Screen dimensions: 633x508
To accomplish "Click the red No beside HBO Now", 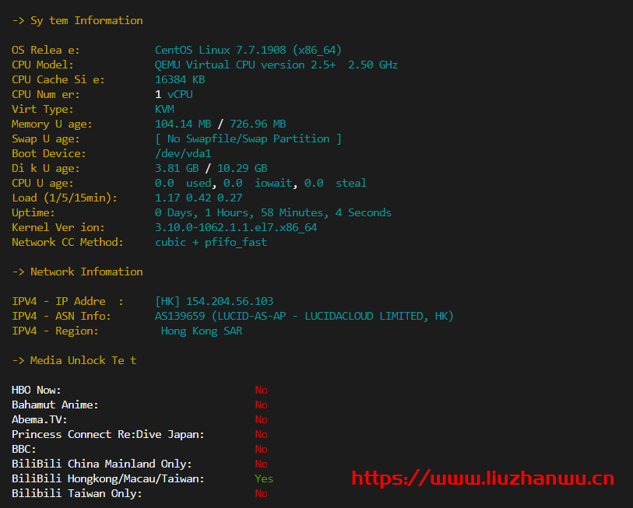I will click(x=261, y=390).
